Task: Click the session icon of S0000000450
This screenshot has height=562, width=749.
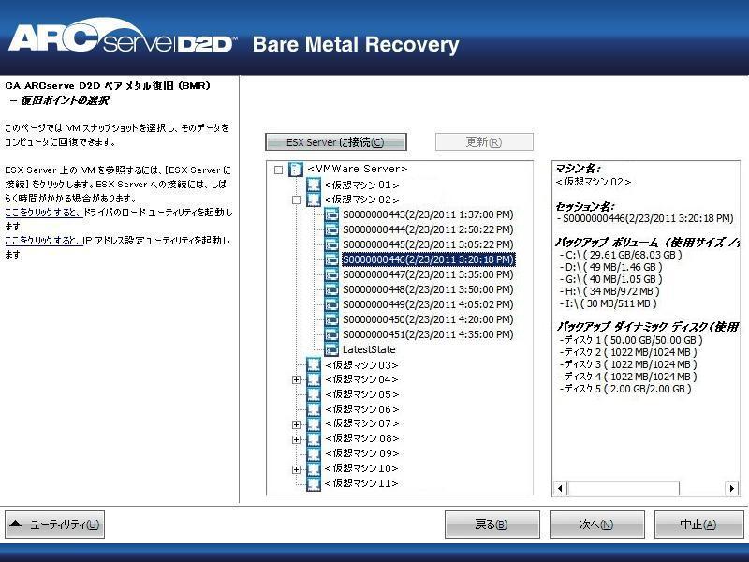Action: pyautogui.click(x=331, y=319)
